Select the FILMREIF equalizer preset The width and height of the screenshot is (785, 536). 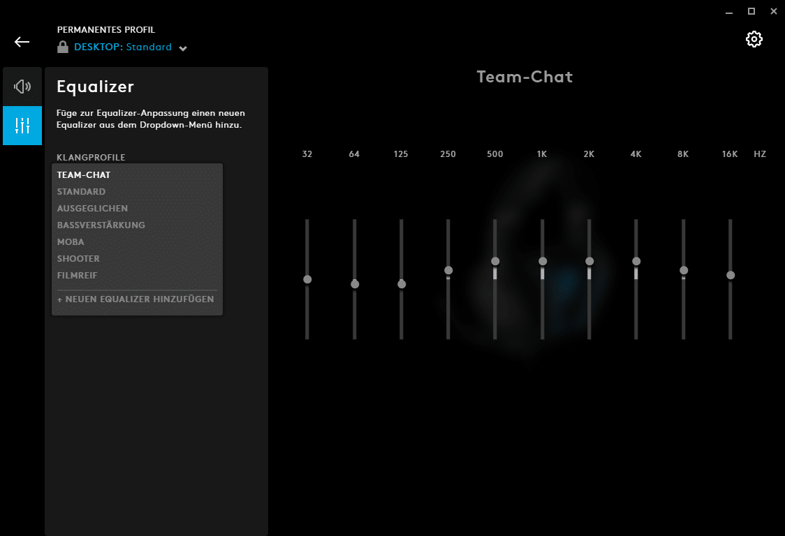77,276
